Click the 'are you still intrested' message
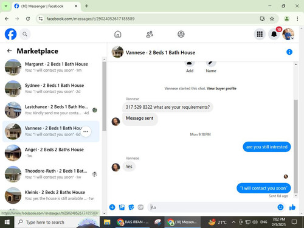304x228 pixels. [x=267, y=147]
